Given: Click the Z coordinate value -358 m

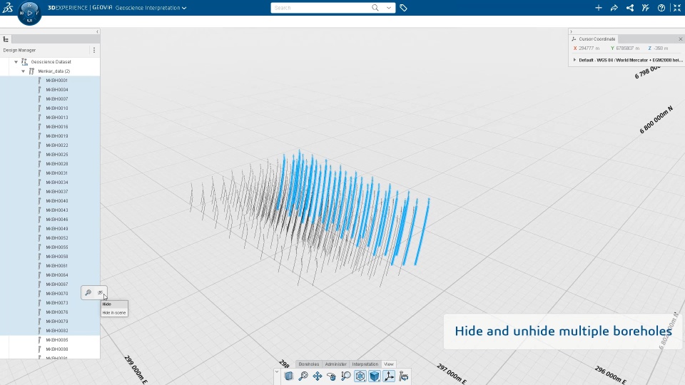Looking at the screenshot, I should pos(661,48).
